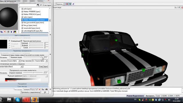Click the 'Удал.' delete preset button
The width and height of the screenshot is (183, 103).
(46, 67)
